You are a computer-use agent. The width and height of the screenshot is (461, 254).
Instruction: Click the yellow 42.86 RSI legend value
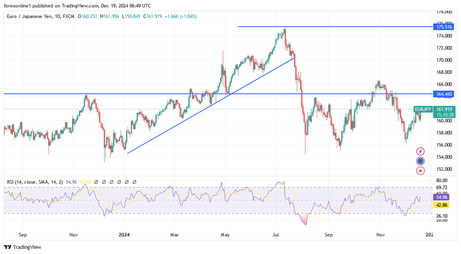[85, 182]
